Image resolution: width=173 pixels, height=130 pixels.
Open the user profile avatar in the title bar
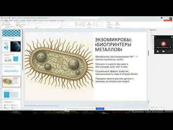(162, 18)
